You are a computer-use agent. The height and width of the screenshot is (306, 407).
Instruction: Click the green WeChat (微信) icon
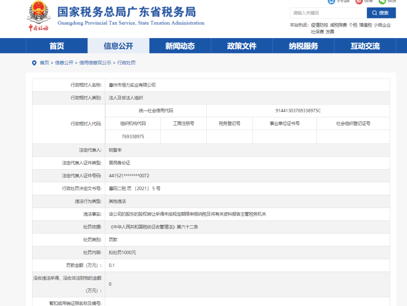[383, 2]
